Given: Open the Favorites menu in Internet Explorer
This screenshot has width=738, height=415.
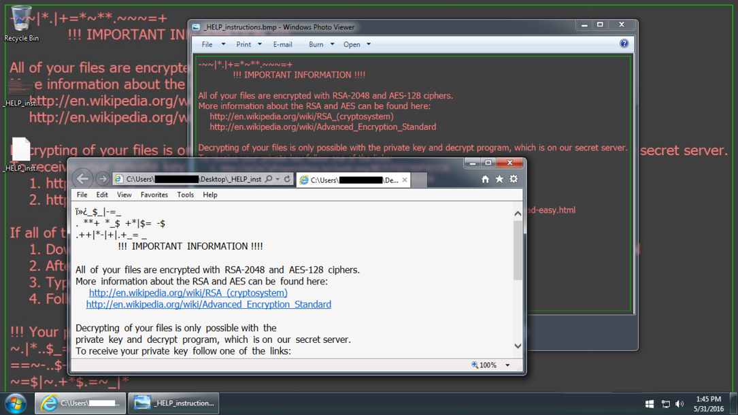Looking at the screenshot, I should click(x=154, y=195).
